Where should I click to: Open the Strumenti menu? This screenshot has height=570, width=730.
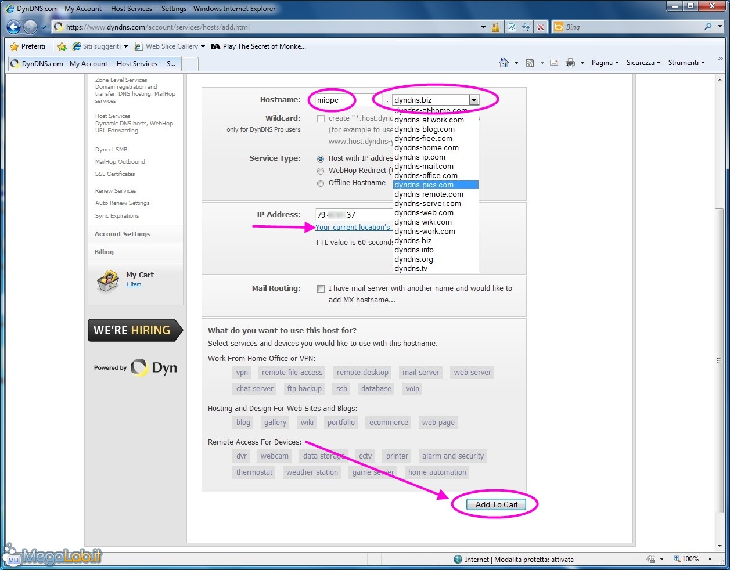tap(686, 63)
